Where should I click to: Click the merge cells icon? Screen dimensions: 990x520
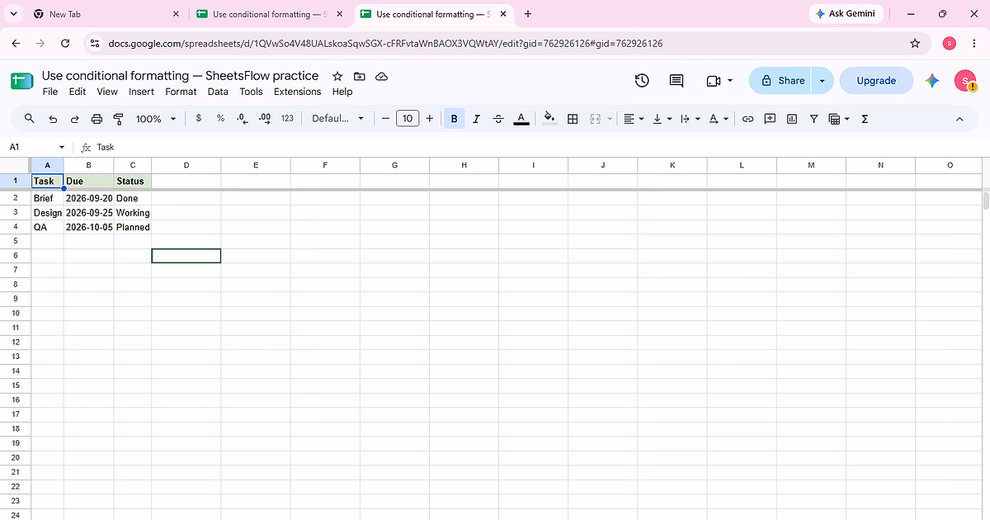(x=596, y=119)
